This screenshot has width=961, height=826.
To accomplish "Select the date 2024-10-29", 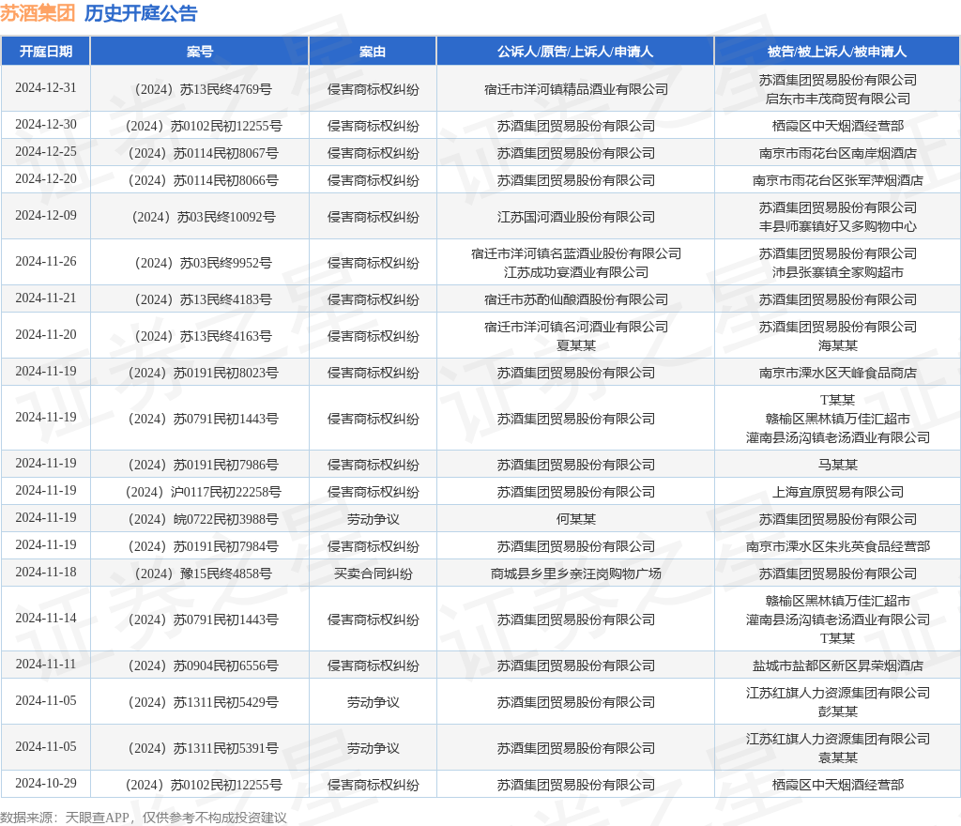I will [46, 783].
